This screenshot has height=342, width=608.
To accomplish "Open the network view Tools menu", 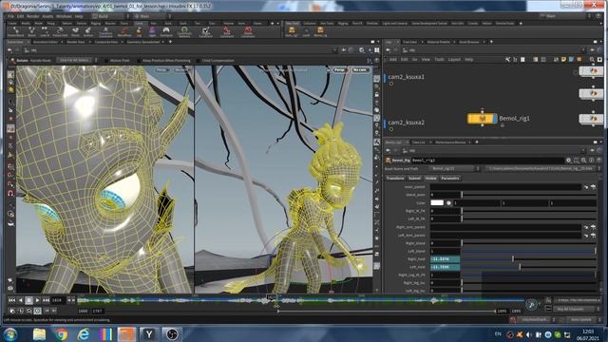I will (x=439, y=59).
